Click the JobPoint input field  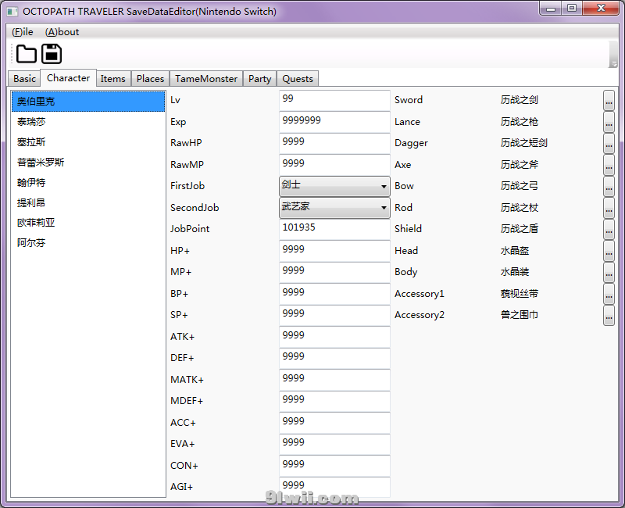coord(334,229)
